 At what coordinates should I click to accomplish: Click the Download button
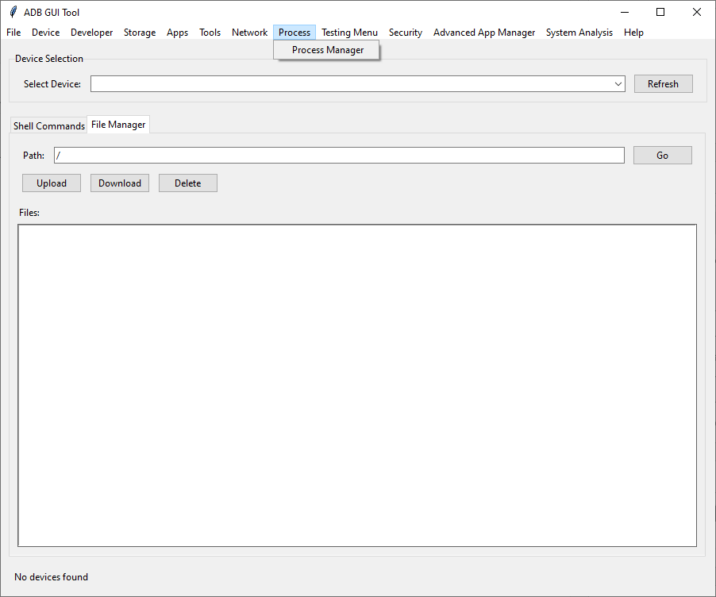[119, 183]
